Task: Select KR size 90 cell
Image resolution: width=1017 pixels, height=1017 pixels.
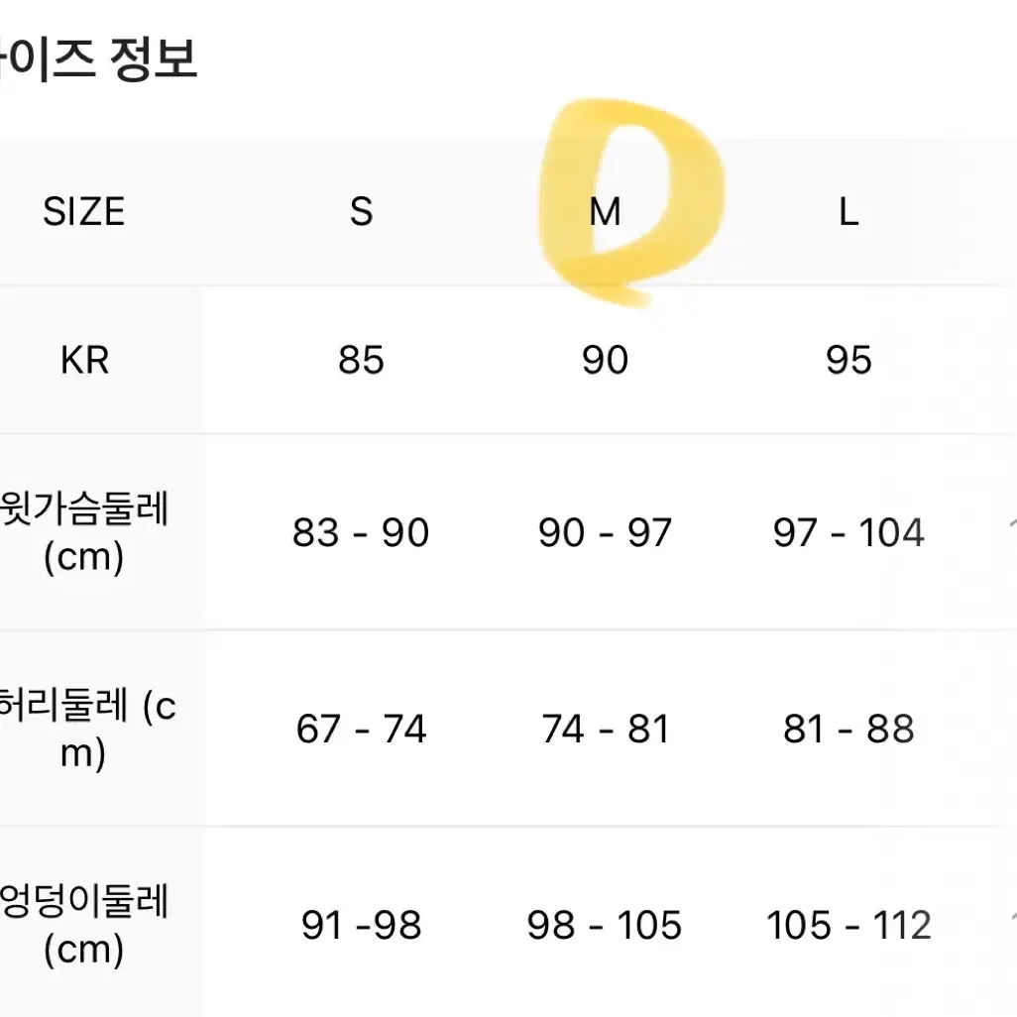Action: click(605, 360)
